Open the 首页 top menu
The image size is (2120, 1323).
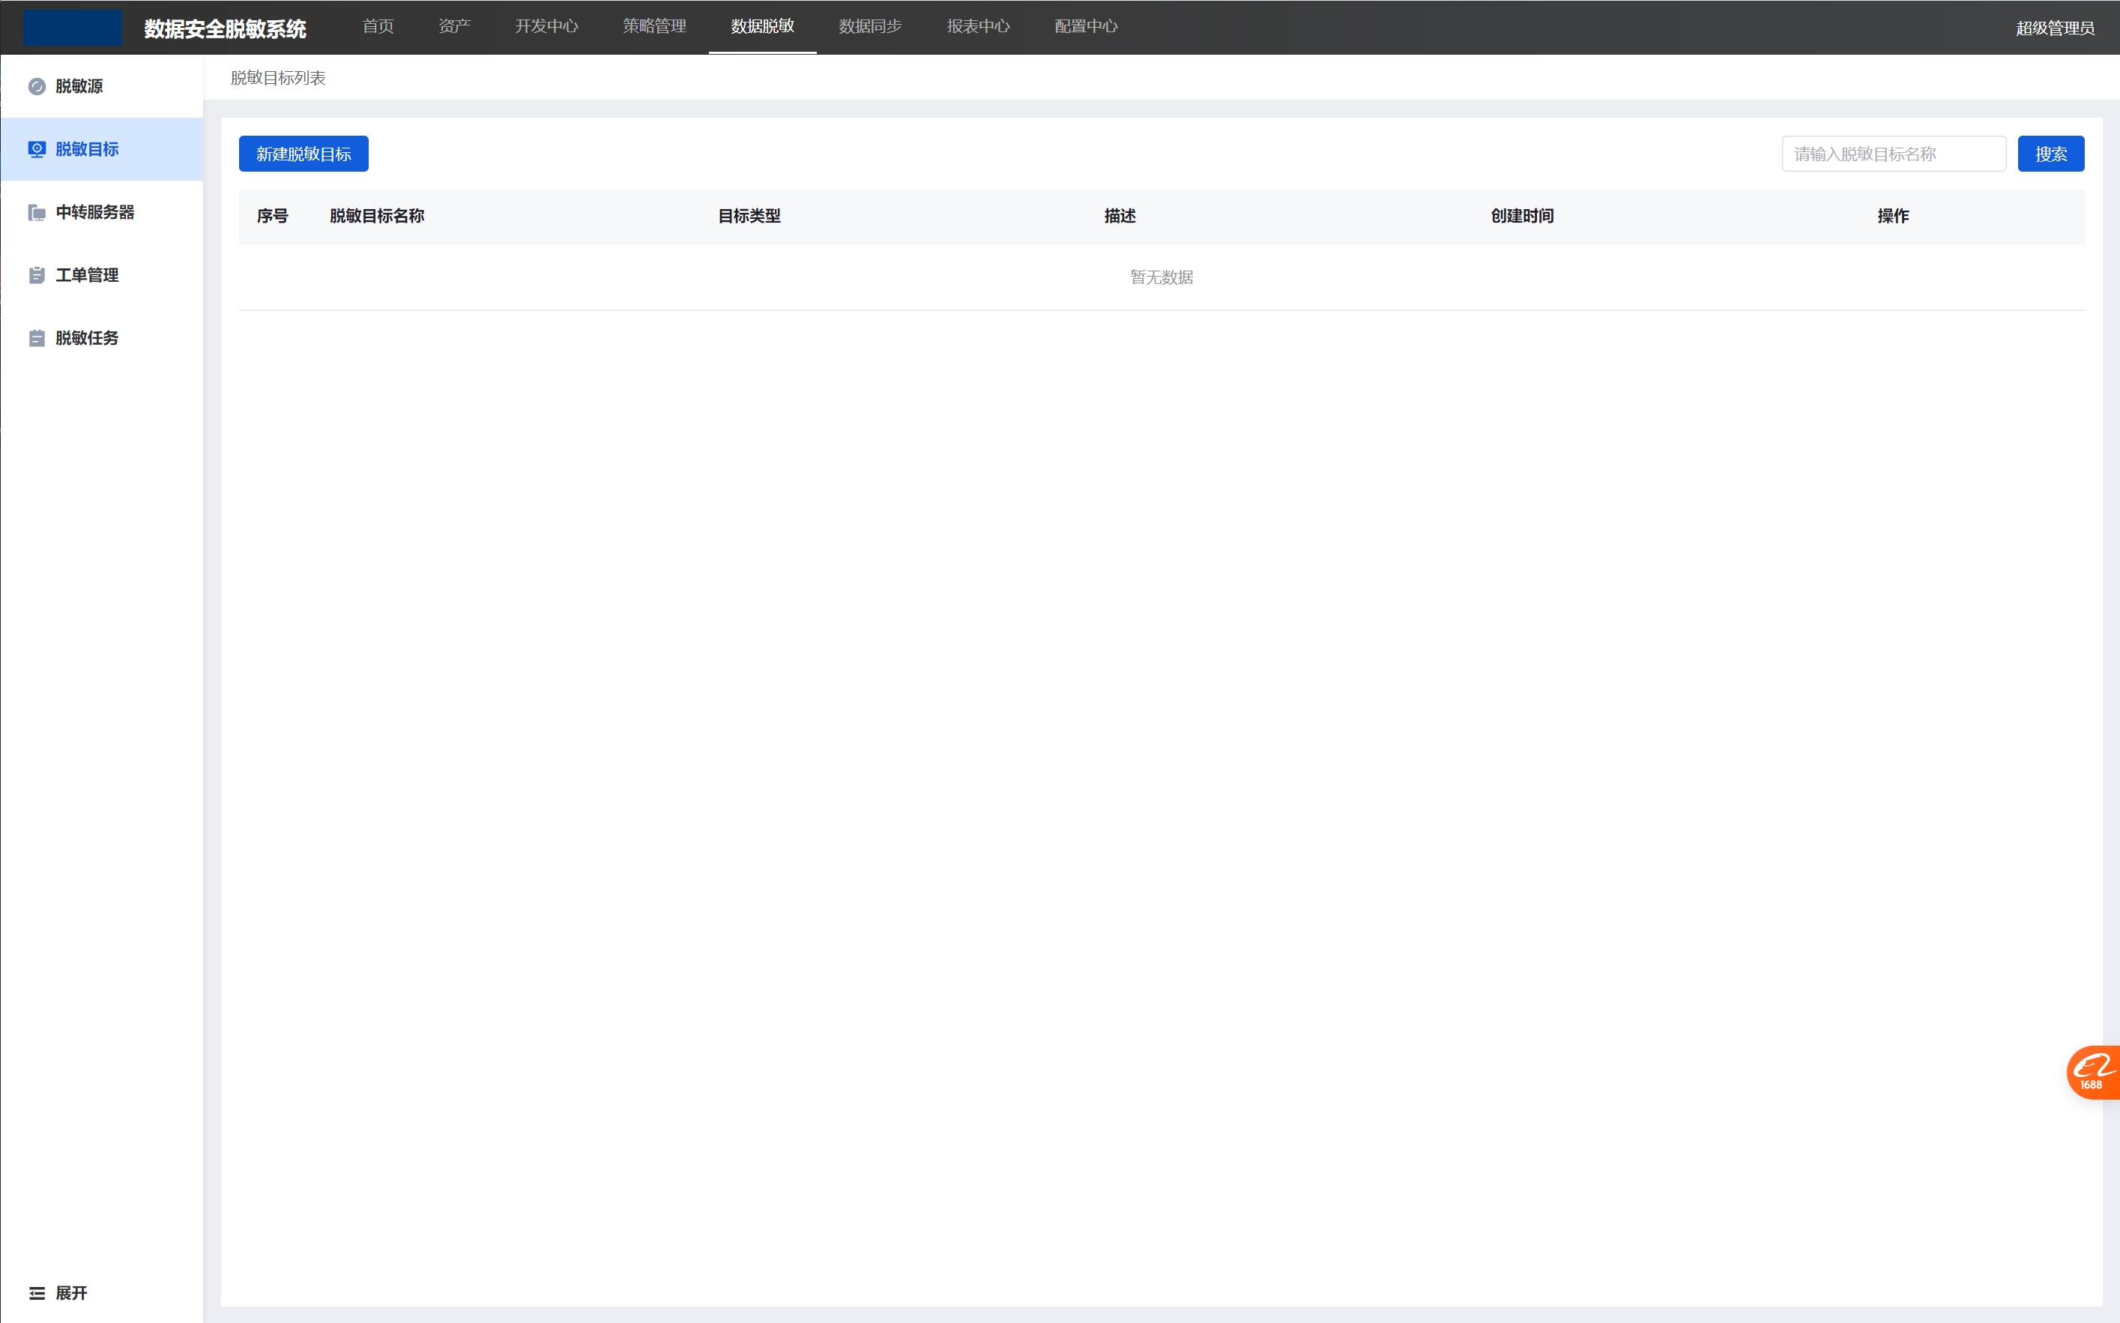pos(378,26)
